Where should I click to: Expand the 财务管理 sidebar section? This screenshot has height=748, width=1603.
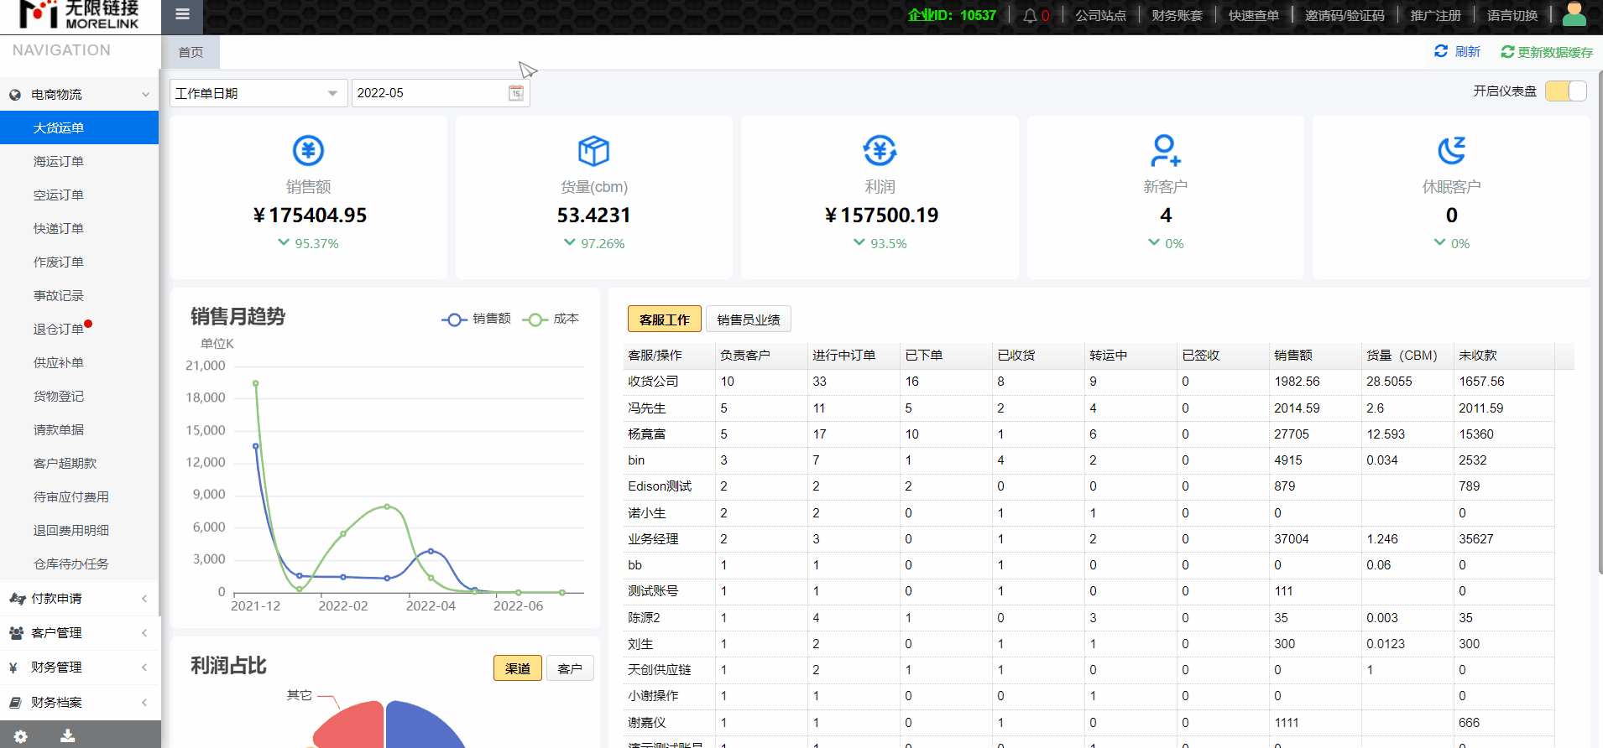point(79,667)
